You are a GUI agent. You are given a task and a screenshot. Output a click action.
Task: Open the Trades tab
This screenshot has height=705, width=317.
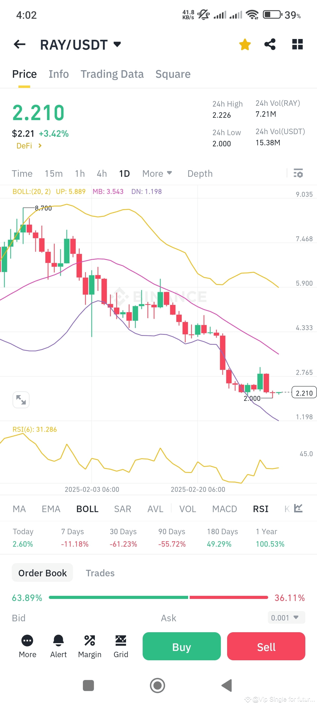tap(100, 572)
